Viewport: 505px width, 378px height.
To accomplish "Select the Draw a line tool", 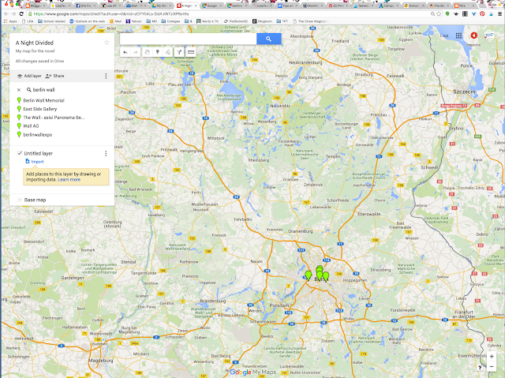I will 168,52.
